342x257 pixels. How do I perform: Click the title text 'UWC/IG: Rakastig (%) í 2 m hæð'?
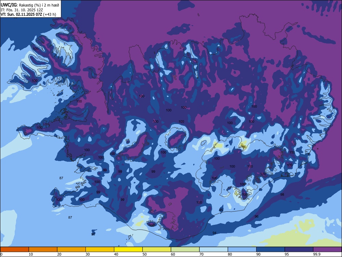click(30, 5)
